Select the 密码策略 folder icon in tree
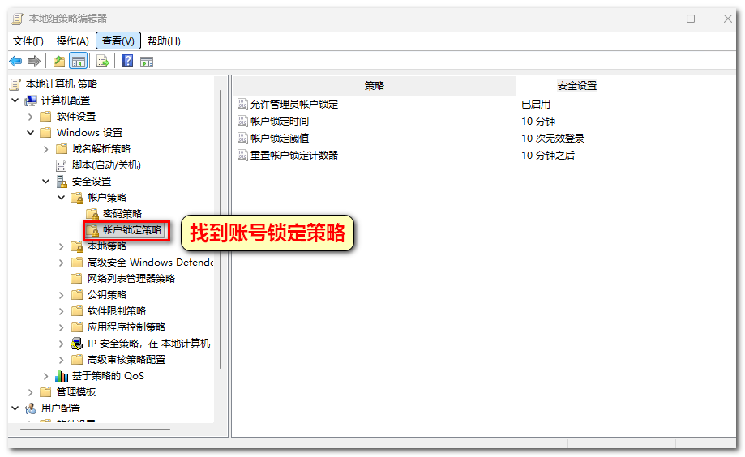The image size is (745, 457). [x=92, y=214]
